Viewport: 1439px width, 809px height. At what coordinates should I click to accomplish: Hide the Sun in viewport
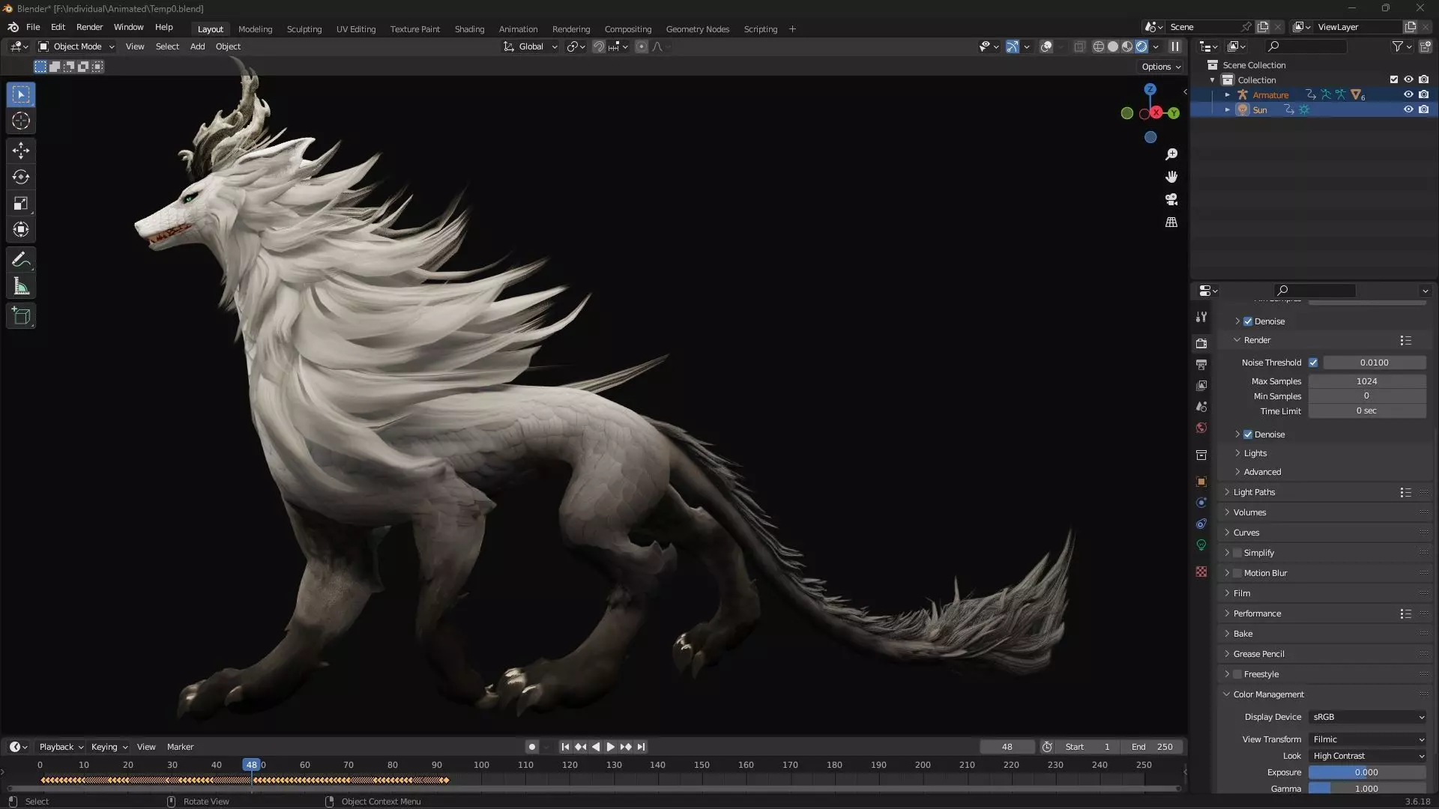click(x=1408, y=110)
